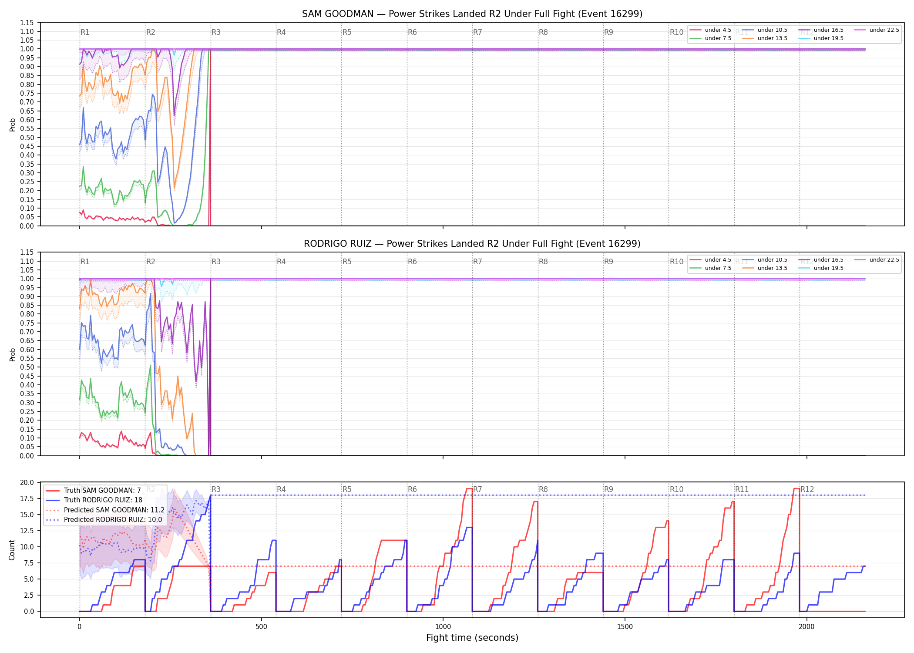Click the 'Fight time (seconds)' axis label
The height and width of the screenshot is (653, 914).
tap(472, 638)
